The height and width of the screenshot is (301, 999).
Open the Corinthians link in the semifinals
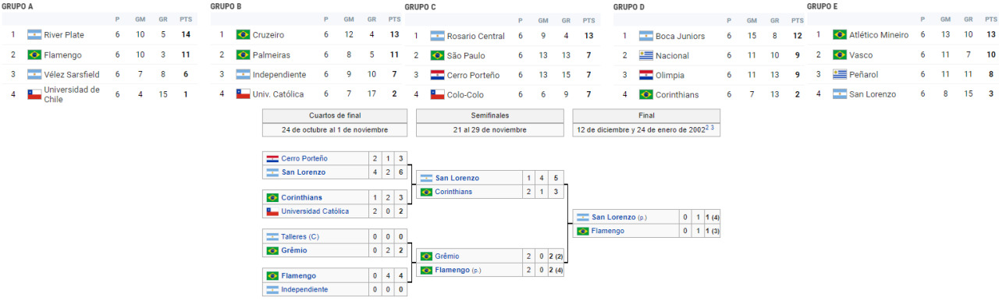point(453,192)
